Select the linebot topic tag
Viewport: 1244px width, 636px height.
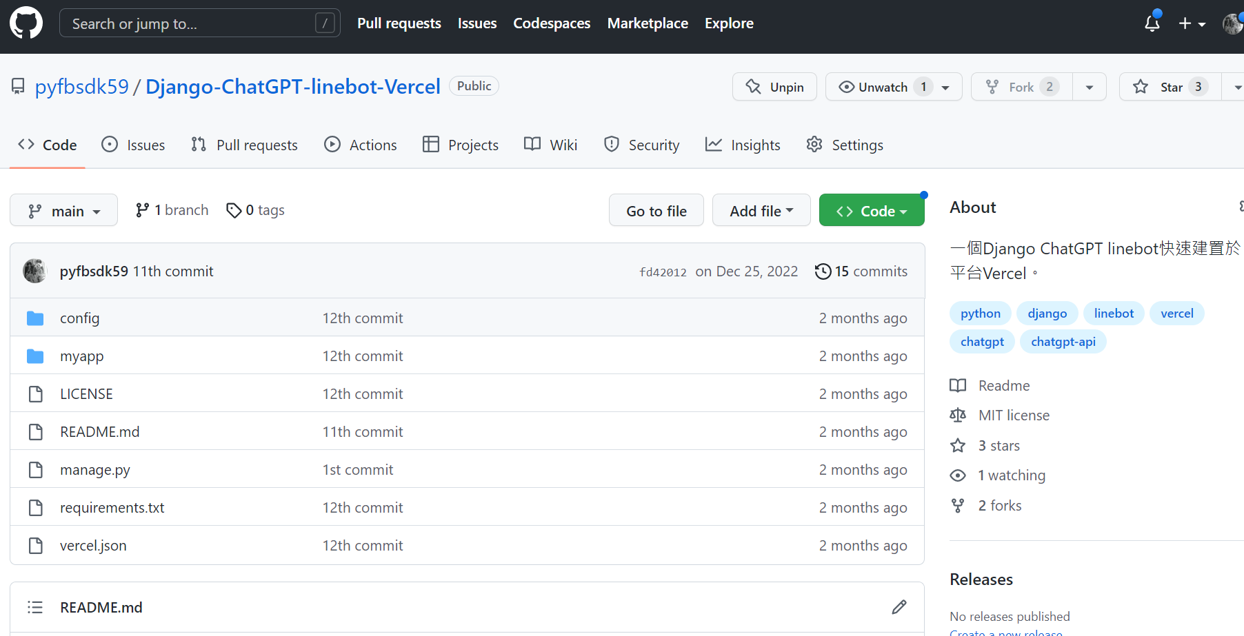(x=1114, y=314)
